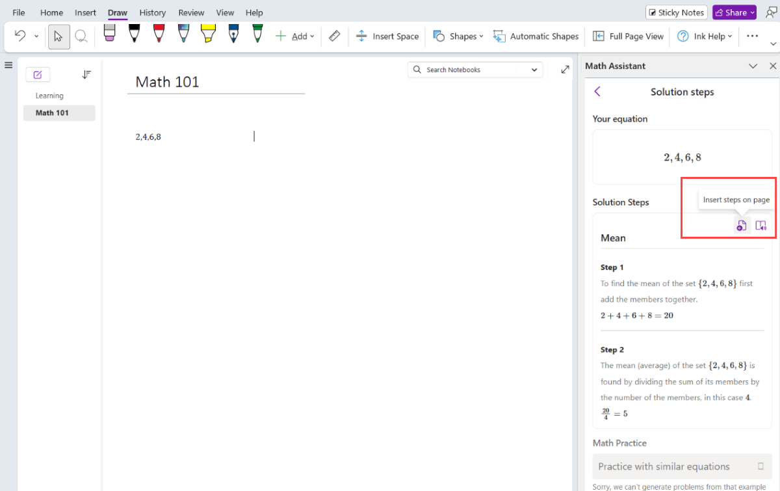Click the Mean heading

pyautogui.click(x=613, y=238)
